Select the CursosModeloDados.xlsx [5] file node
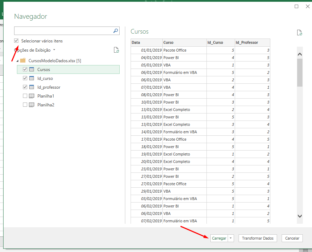The width and height of the screenshot is (312, 252). tap(55, 61)
